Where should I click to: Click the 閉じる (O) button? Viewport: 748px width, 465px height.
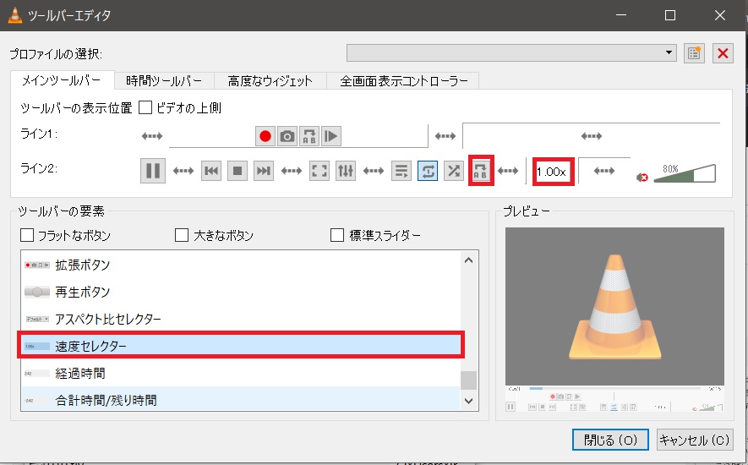(x=610, y=440)
